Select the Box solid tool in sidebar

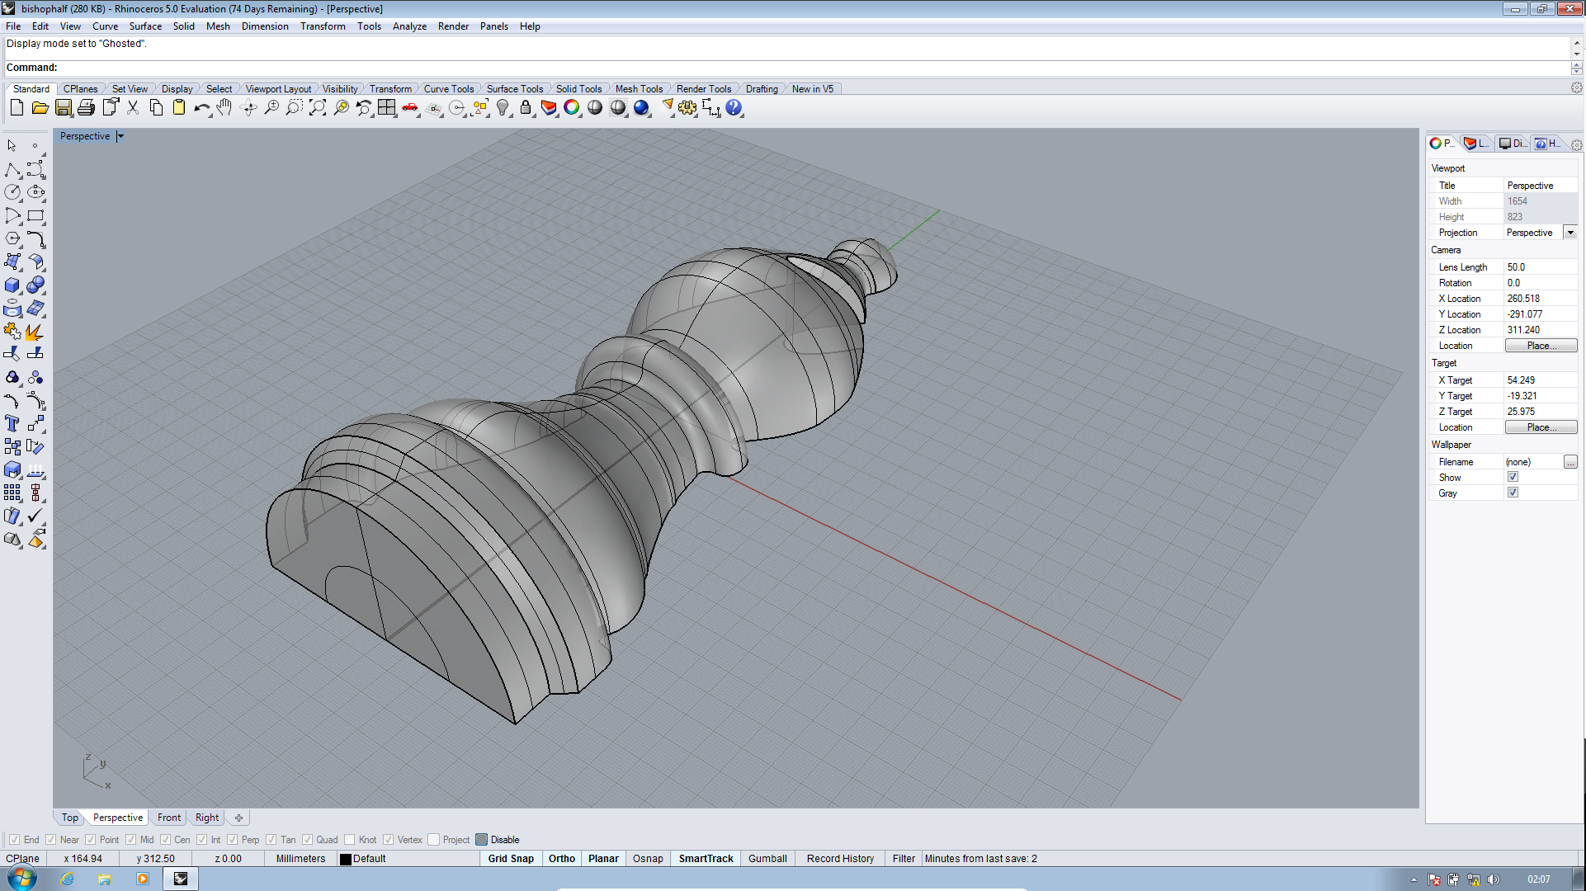[12, 285]
